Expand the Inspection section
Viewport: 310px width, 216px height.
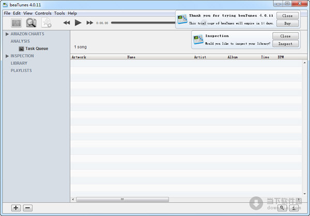(x=7, y=56)
